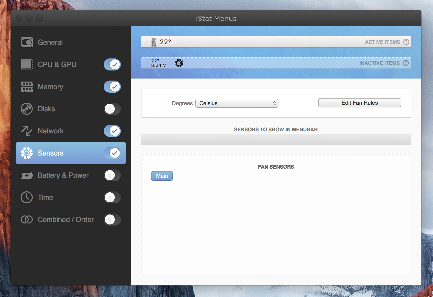433x297 pixels.
Task: Select the Main fan sensor tag
Action: click(x=162, y=176)
